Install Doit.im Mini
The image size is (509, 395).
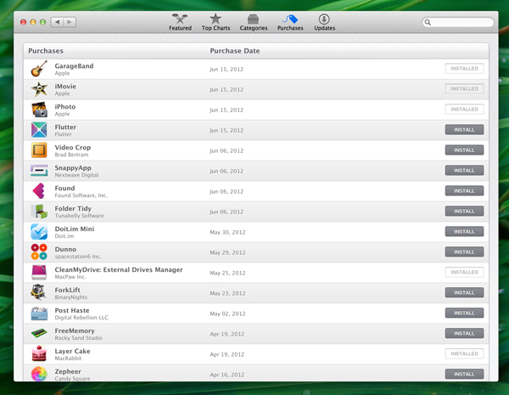click(464, 231)
